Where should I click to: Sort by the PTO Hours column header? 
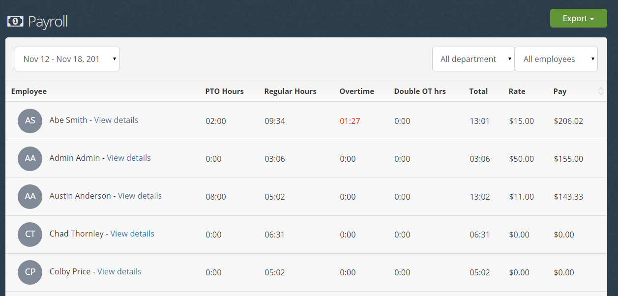pos(224,91)
